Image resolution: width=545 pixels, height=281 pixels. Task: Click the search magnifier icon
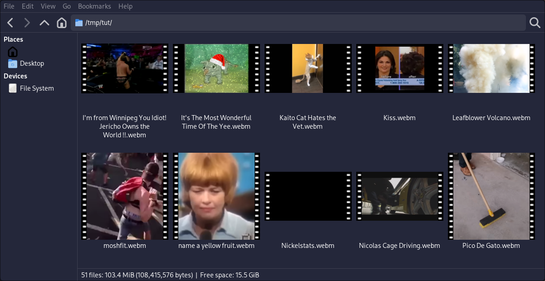[x=534, y=22]
